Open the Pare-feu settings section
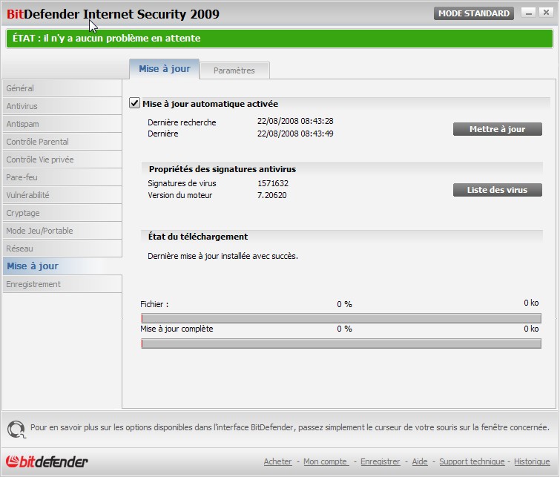The image size is (560, 477). click(62, 177)
